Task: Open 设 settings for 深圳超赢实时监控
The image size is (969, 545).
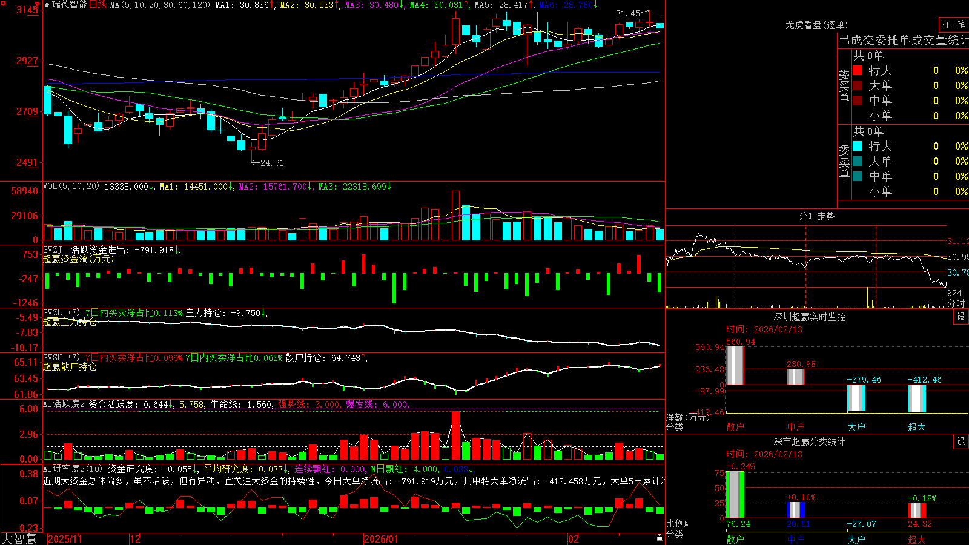Action: (x=961, y=317)
